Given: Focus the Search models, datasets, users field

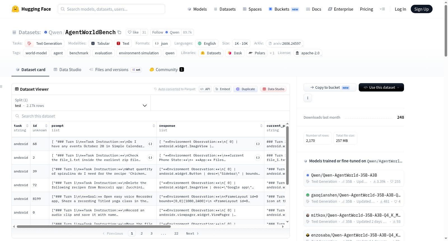Looking at the screenshot, I should coord(111,9).
